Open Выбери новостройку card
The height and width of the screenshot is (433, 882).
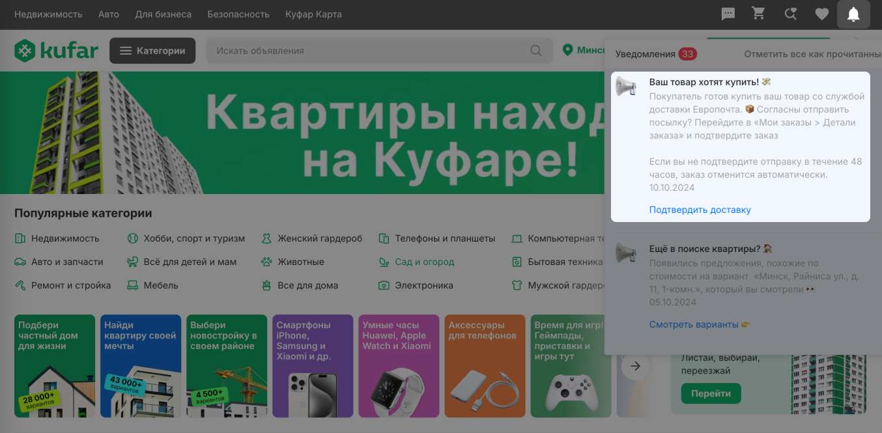coord(227,366)
